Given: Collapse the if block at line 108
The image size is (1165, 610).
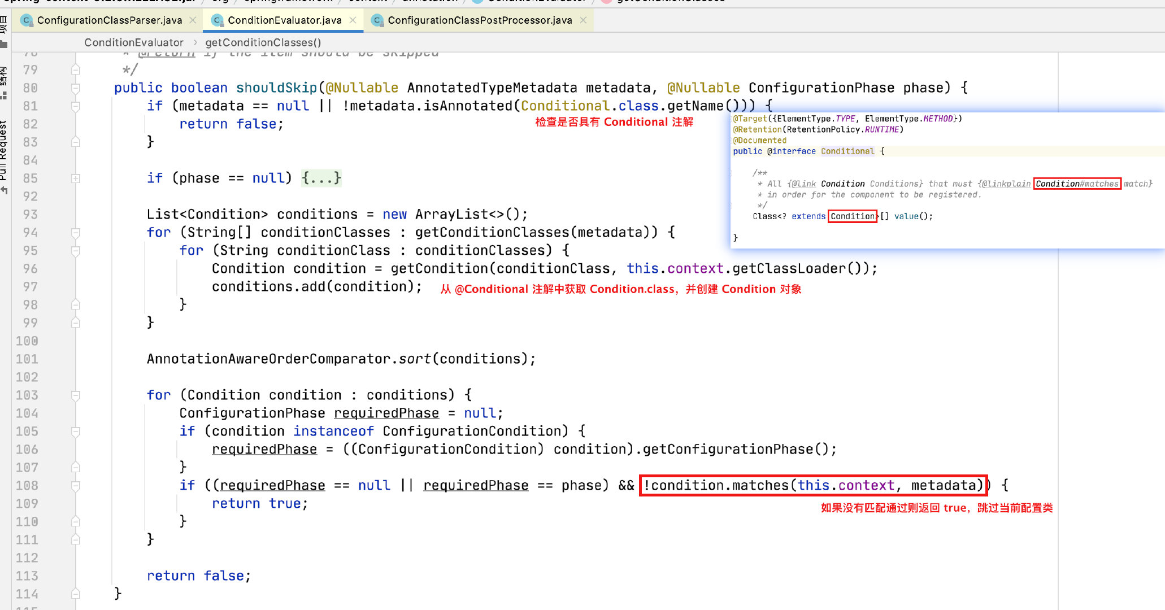Looking at the screenshot, I should click(75, 486).
